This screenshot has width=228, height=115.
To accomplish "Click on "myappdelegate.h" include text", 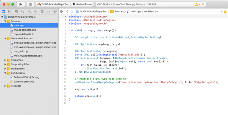I will tap(95, 24).
